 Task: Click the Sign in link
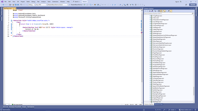tap(177, 2)
